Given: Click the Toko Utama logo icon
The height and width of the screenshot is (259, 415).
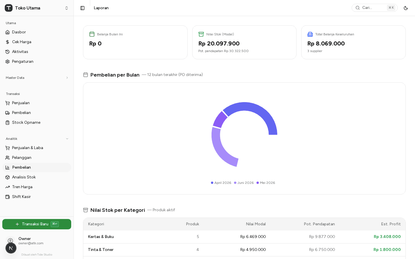Looking at the screenshot, I should coord(9,8).
